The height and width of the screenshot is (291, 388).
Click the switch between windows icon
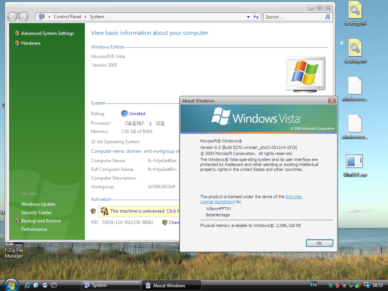coord(53,285)
